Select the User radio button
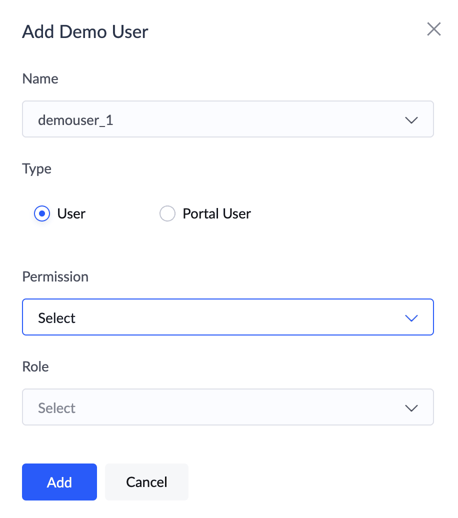The width and height of the screenshot is (458, 518). click(x=42, y=213)
